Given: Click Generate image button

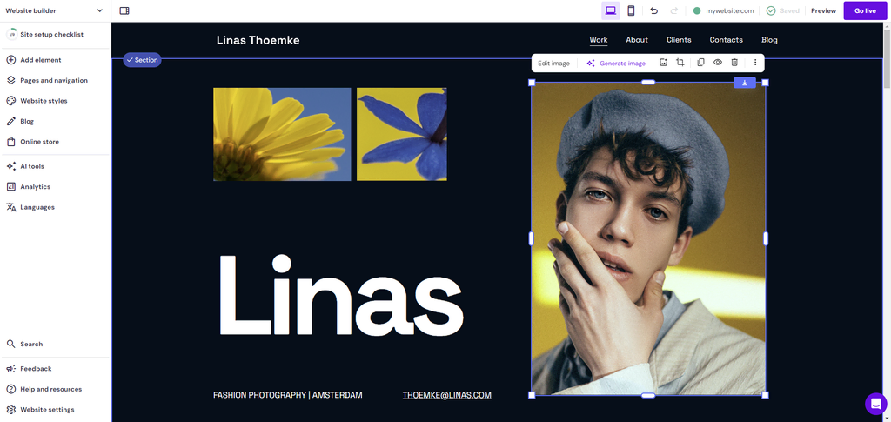Looking at the screenshot, I should pos(616,63).
